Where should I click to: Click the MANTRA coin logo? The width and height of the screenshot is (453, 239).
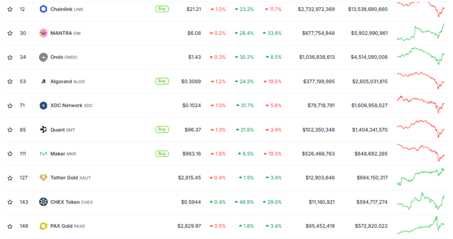click(43, 33)
